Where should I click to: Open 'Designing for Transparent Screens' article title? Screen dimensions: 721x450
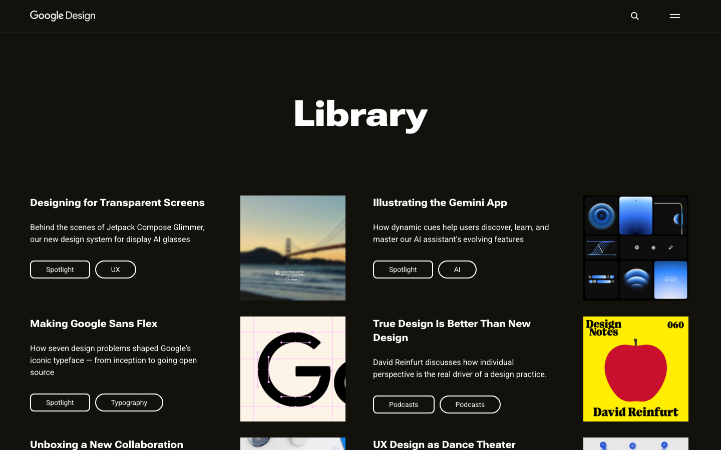(x=117, y=202)
